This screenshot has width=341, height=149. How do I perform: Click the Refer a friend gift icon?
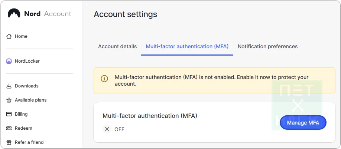(9, 142)
